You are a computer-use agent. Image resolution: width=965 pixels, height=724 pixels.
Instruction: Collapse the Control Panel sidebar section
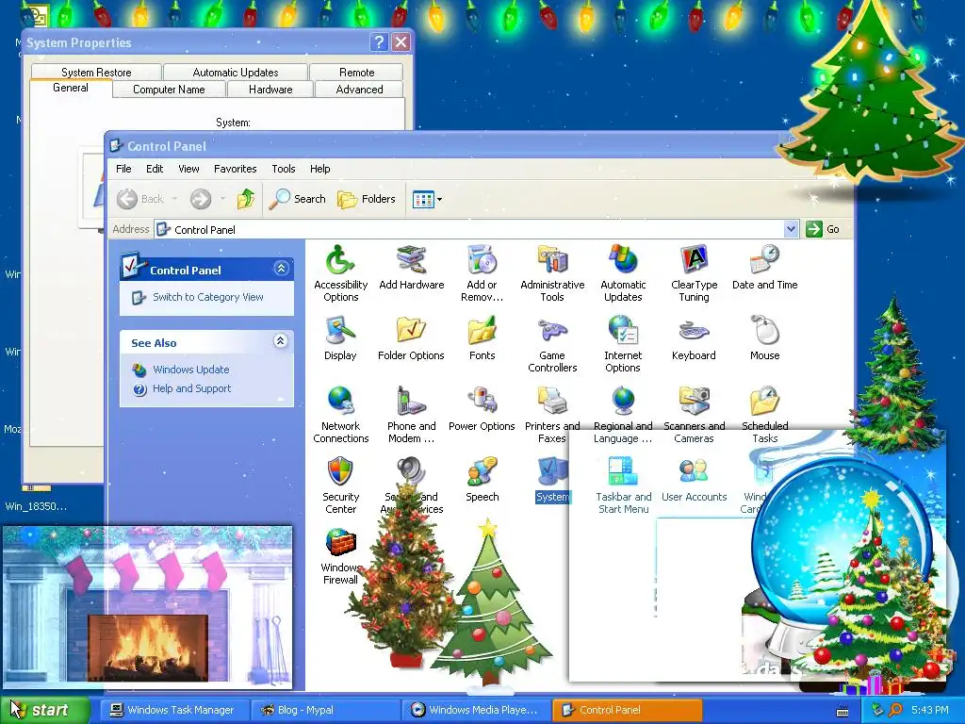pos(281,269)
